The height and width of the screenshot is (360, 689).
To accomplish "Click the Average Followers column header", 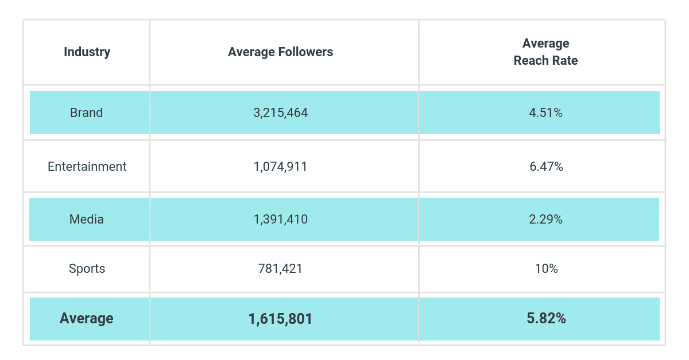I will tap(280, 52).
